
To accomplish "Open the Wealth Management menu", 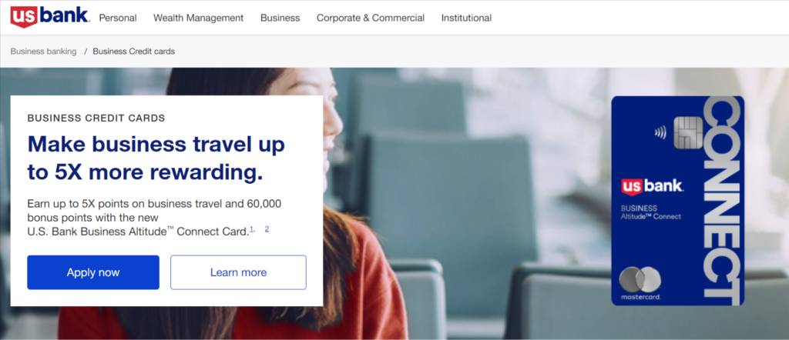I will 198,18.
